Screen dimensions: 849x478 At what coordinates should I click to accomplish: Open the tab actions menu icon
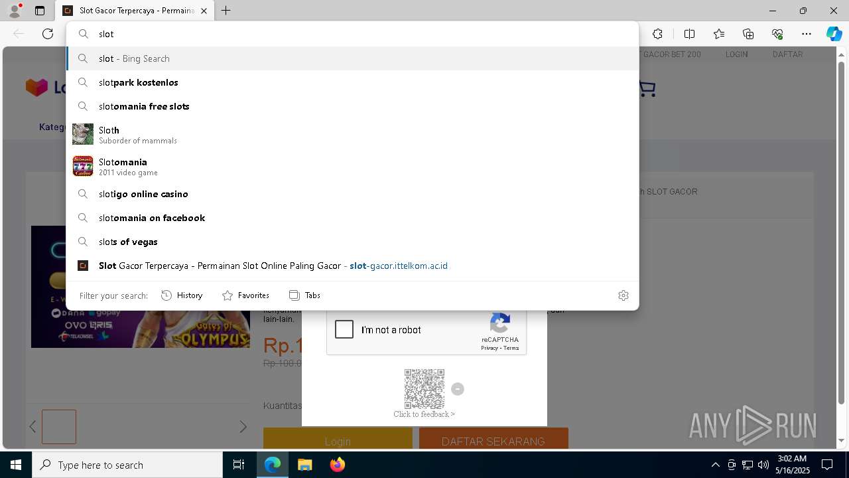40,11
